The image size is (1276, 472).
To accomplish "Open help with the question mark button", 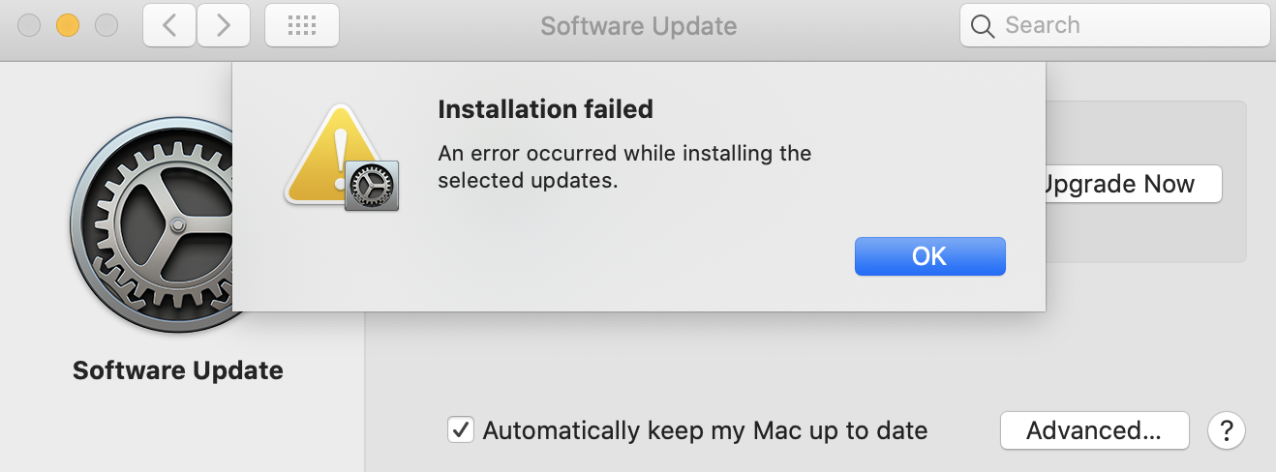I will pos(1226,430).
